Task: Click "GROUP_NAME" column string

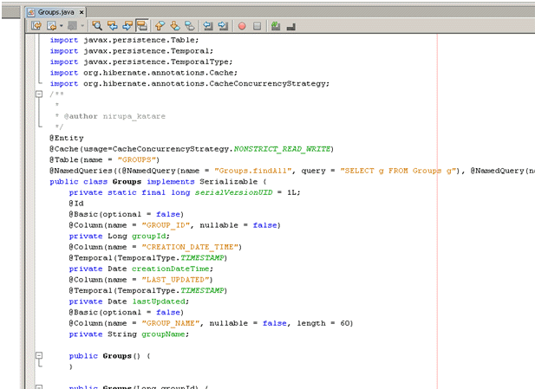Action: (x=171, y=323)
